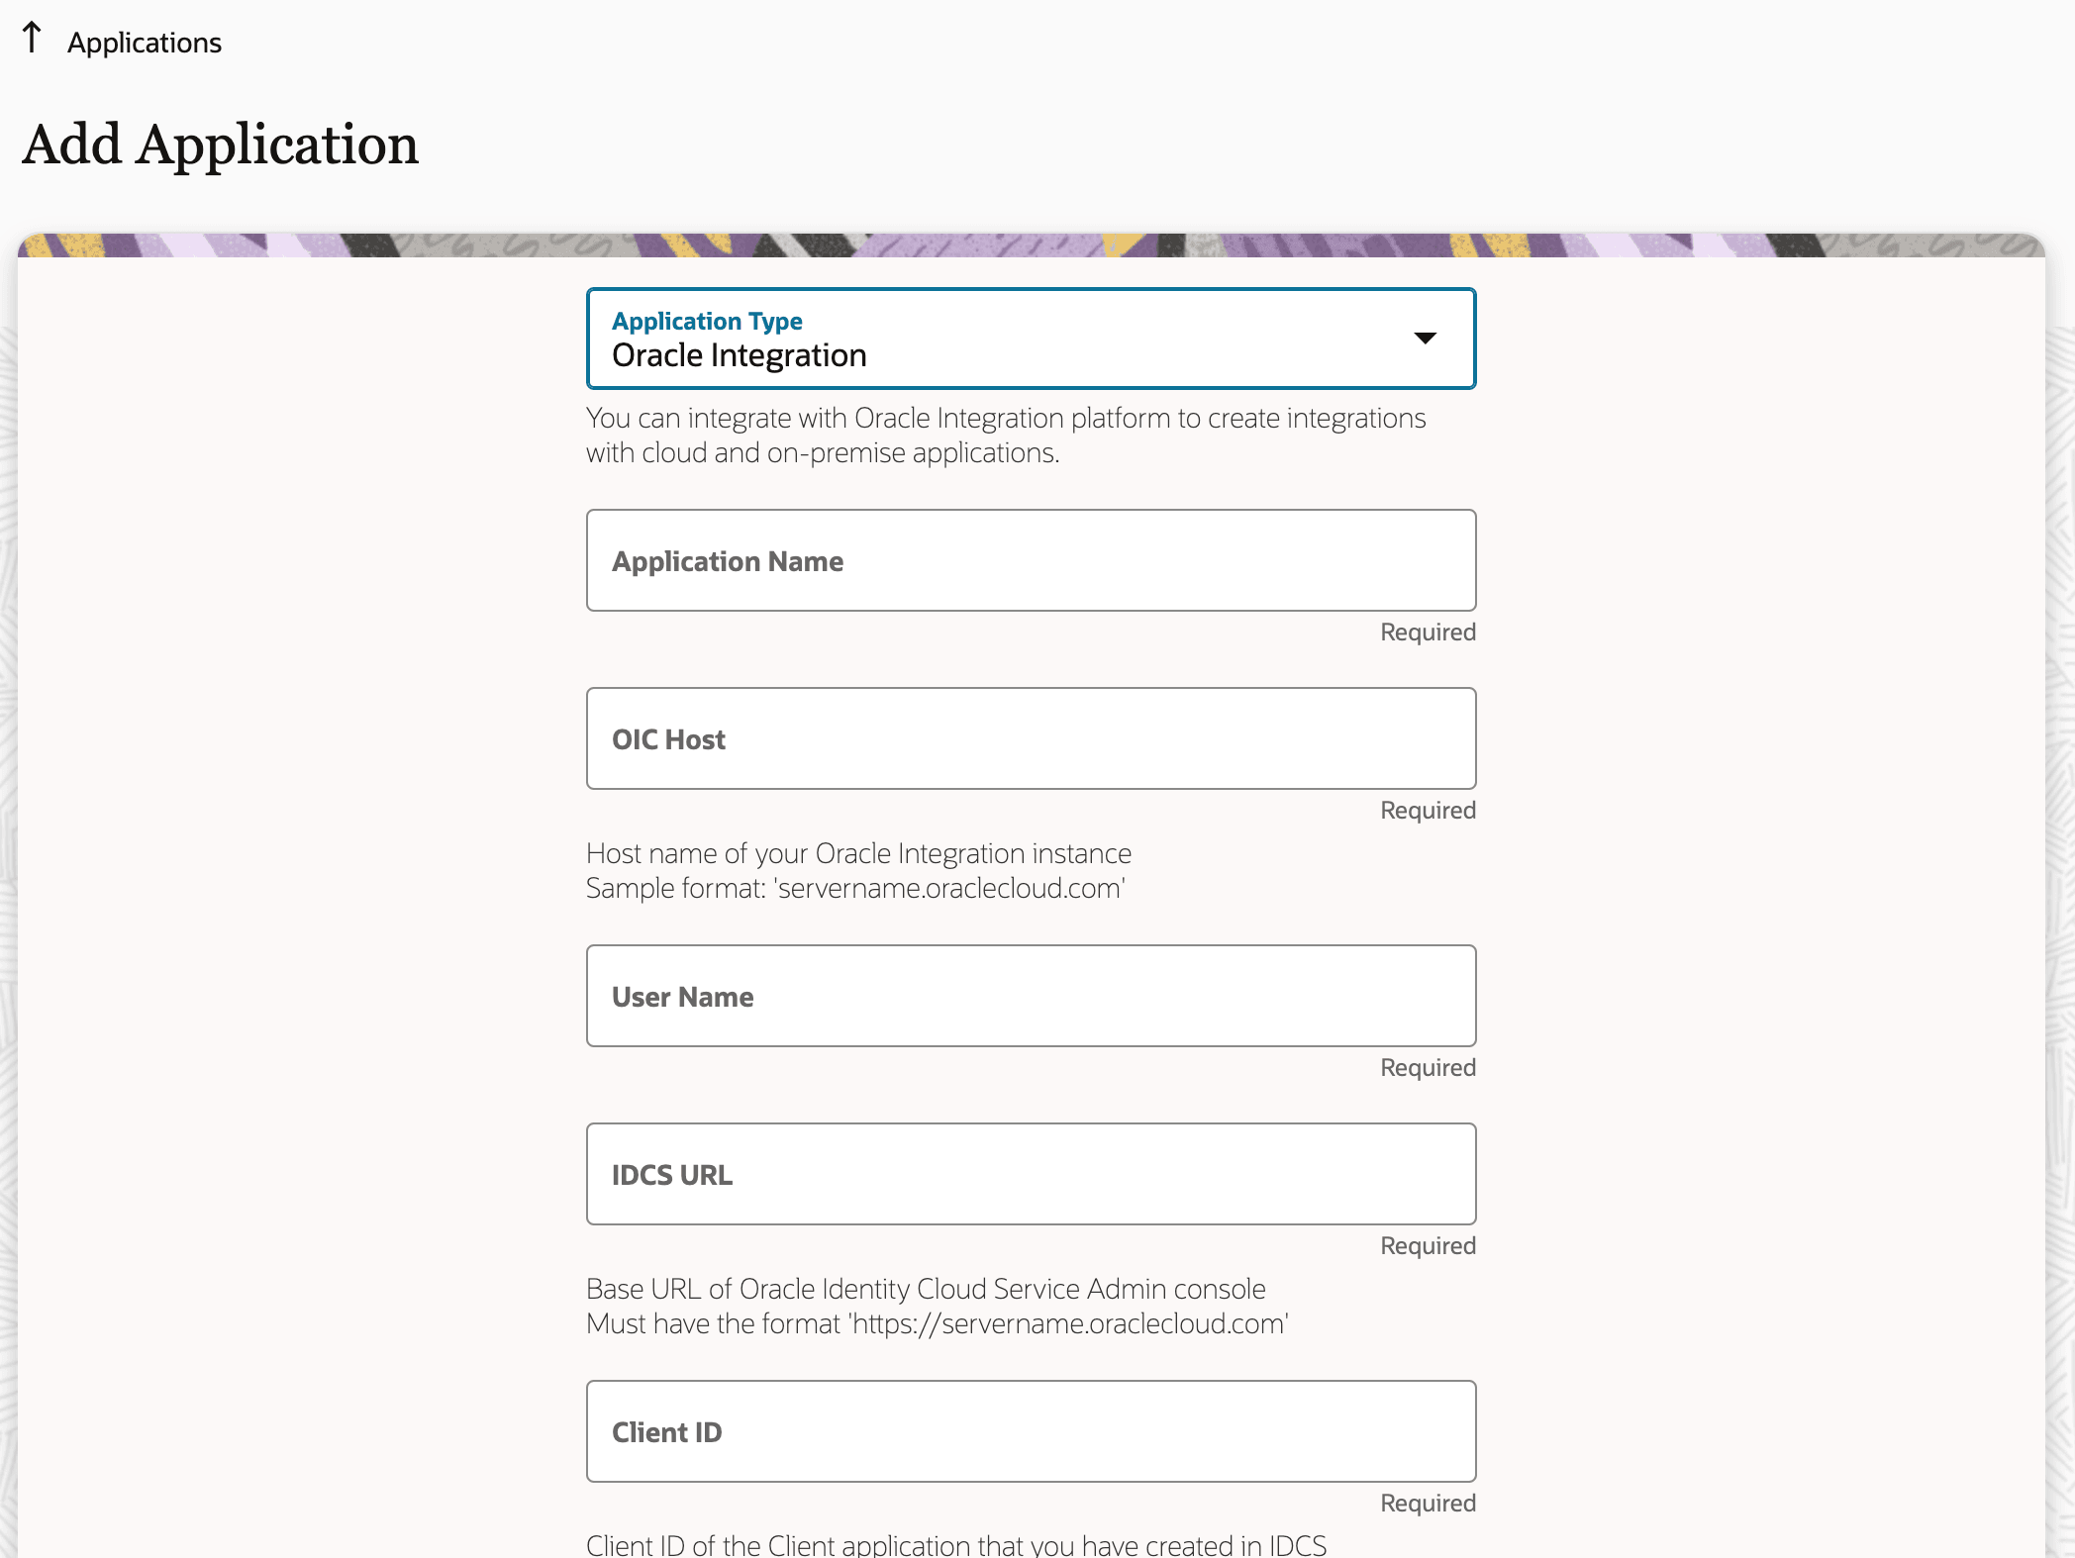Click the IDCS URL text box
The image size is (2075, 1558).
pos(1030,1174)
